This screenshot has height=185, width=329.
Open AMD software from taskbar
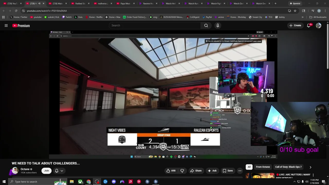(x=131, y=182)
